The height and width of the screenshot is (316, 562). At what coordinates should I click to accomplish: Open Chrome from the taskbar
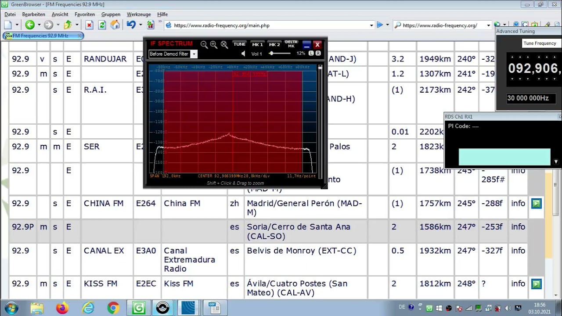113,308
